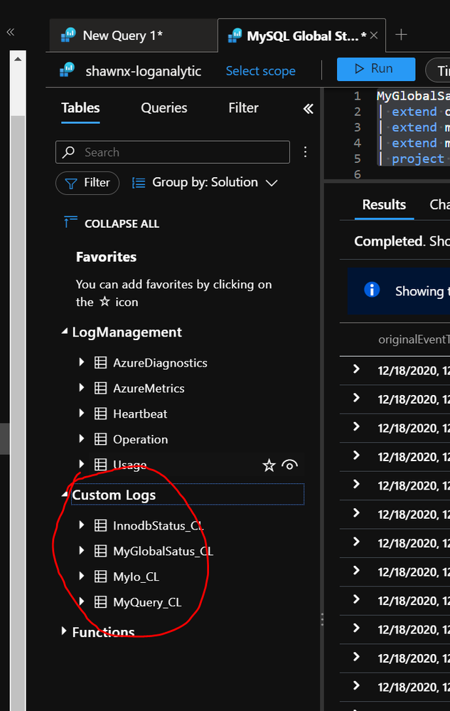
Task: Click the table Search field
Action: pos(173,152)
